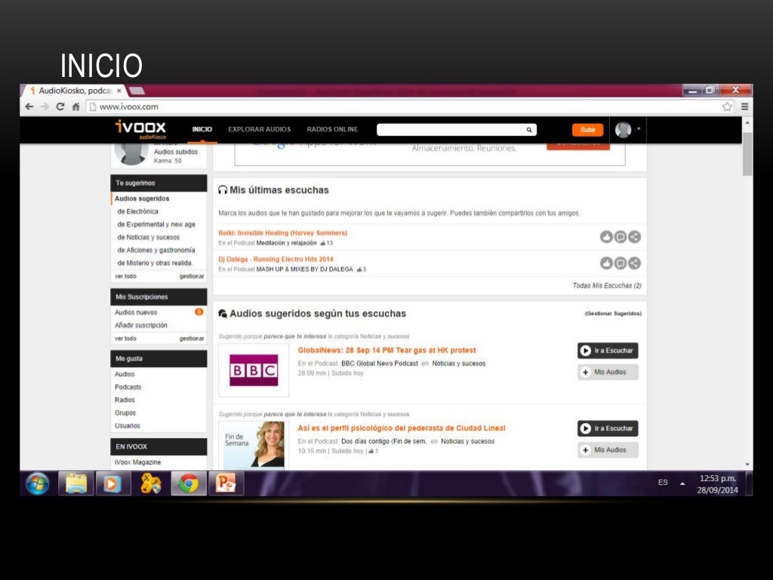Screen dimensions: 773x580
Task: Share the Reiki: Invisible Healing audio
Action: point(634,237)
